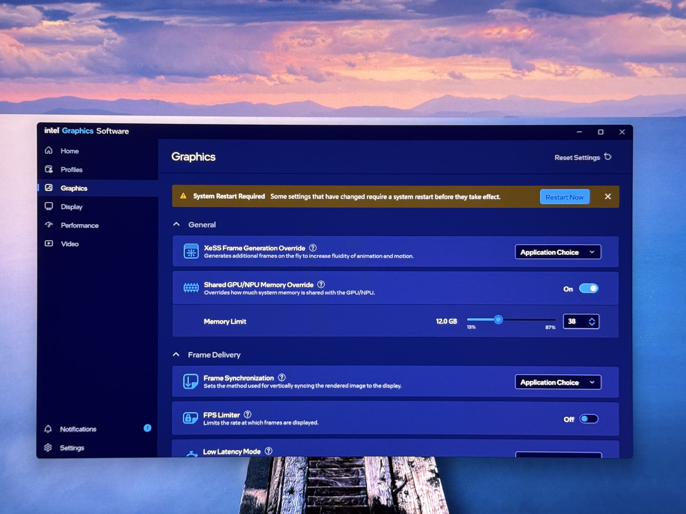Click the 87% slider maximum label

click(550, 327)
